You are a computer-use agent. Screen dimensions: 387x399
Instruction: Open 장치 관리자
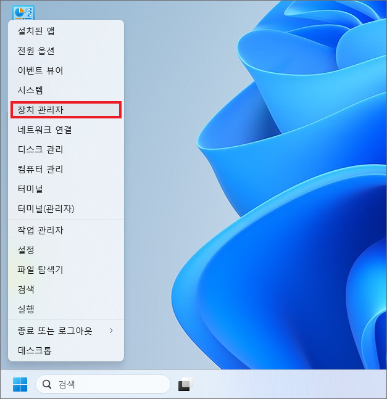[66, 110]
